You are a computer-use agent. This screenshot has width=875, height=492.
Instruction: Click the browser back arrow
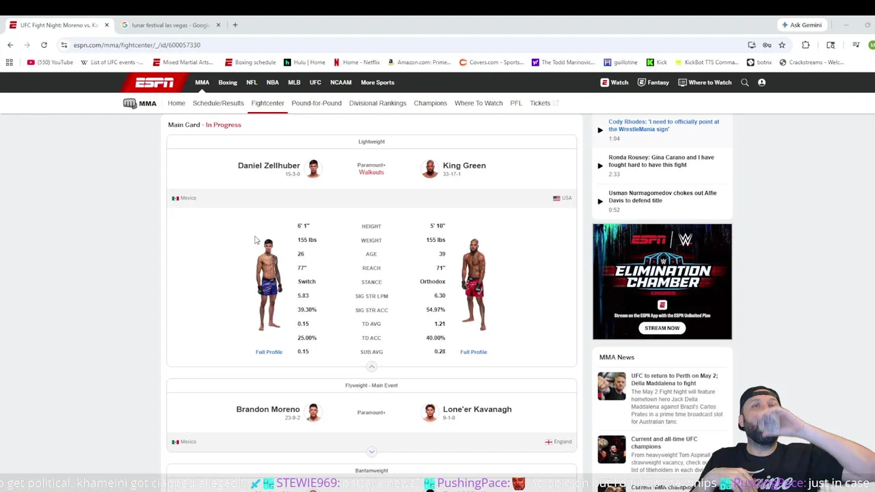pos(10,45)
